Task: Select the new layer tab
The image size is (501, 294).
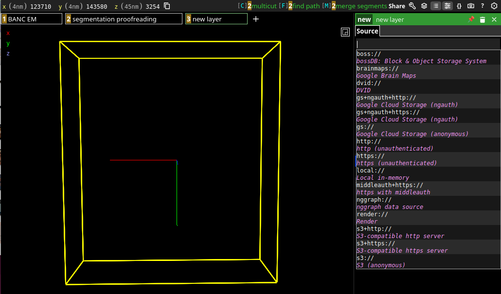Action: (216, 19)
